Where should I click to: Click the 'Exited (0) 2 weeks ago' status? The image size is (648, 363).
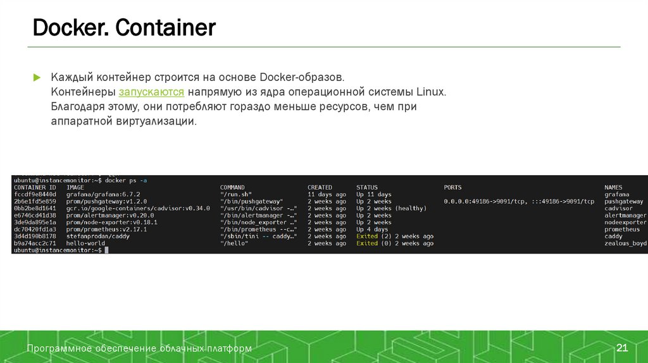[x=395, y=243]
